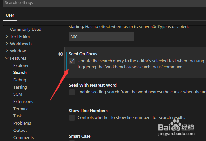
Task: Open Task settings category
Action: coord(17,116)
